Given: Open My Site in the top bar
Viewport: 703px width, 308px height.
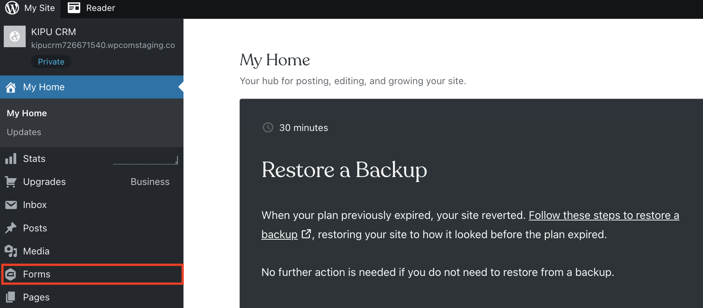Looking at the screenshot, I should click(x=39, y=8).
